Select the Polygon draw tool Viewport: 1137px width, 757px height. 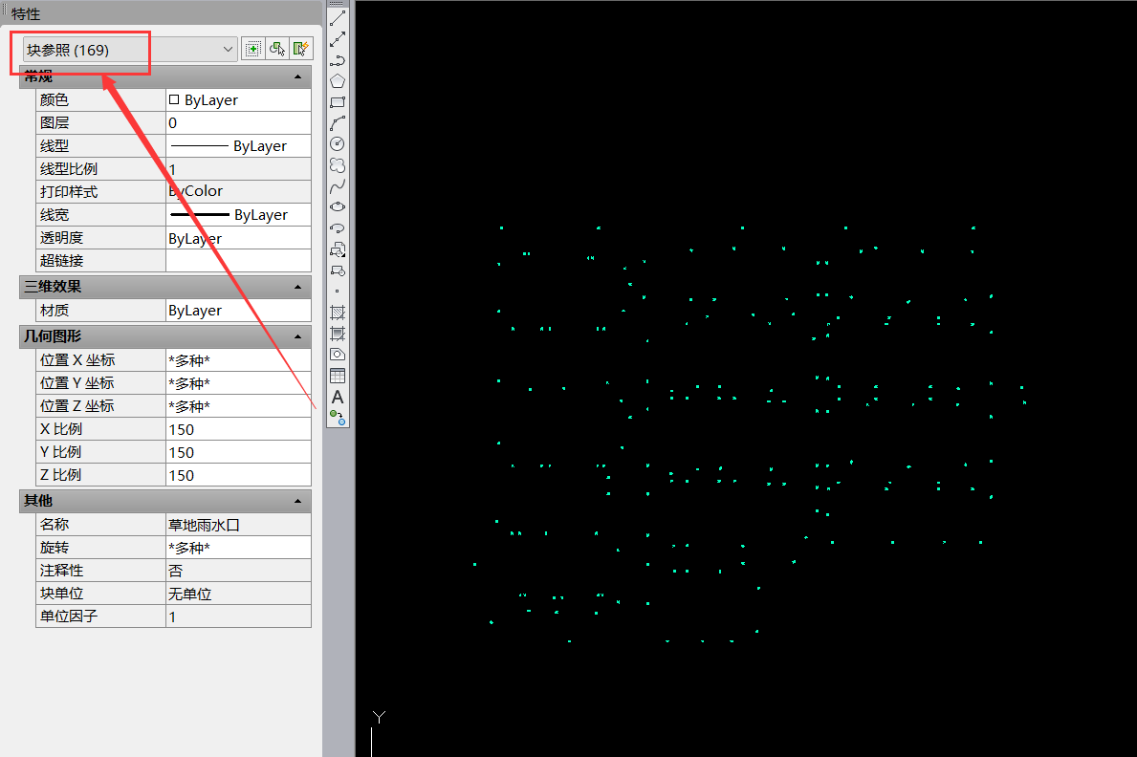pos(337,81)
